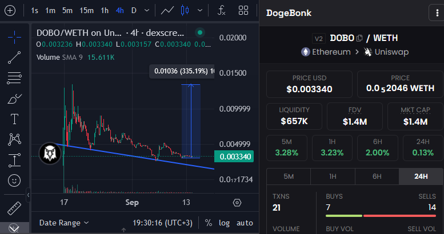Open the emoji icons tool
This screenshot has width=444, height=234.
(14, 180)
